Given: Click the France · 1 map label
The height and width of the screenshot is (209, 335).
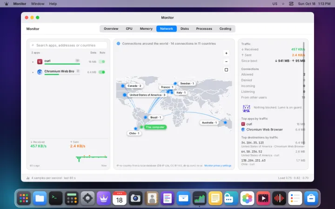Looking at the screenshot, I should click(167, 87).
